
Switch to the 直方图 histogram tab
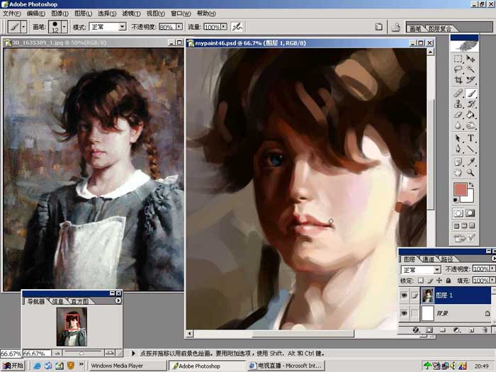(x=79, y=301)
